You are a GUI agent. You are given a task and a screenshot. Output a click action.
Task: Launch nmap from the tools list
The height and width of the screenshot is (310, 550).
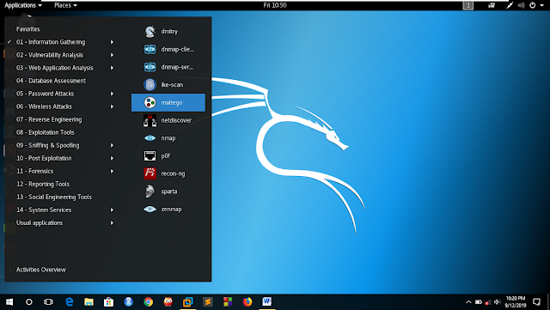168,138
